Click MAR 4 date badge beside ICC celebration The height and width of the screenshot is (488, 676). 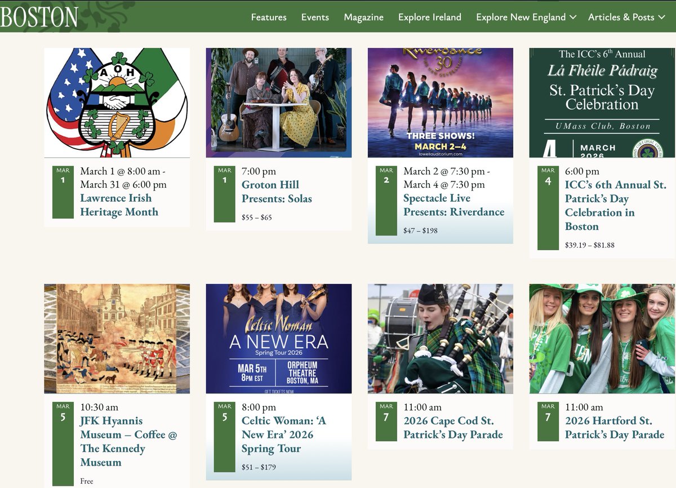tap(548, 207)
